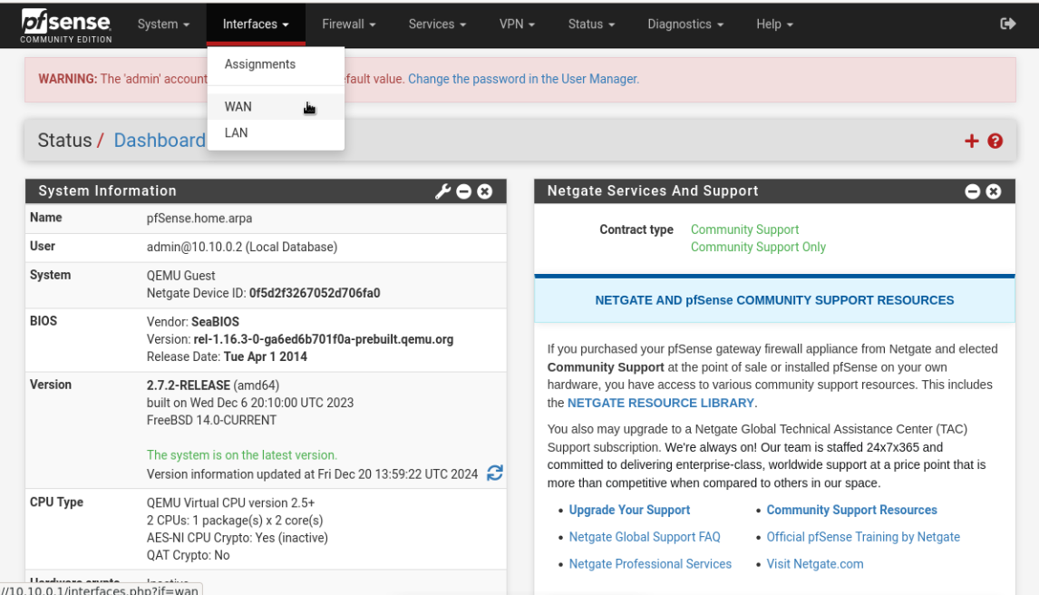Close the System Information widget

[x=485, y=191]
